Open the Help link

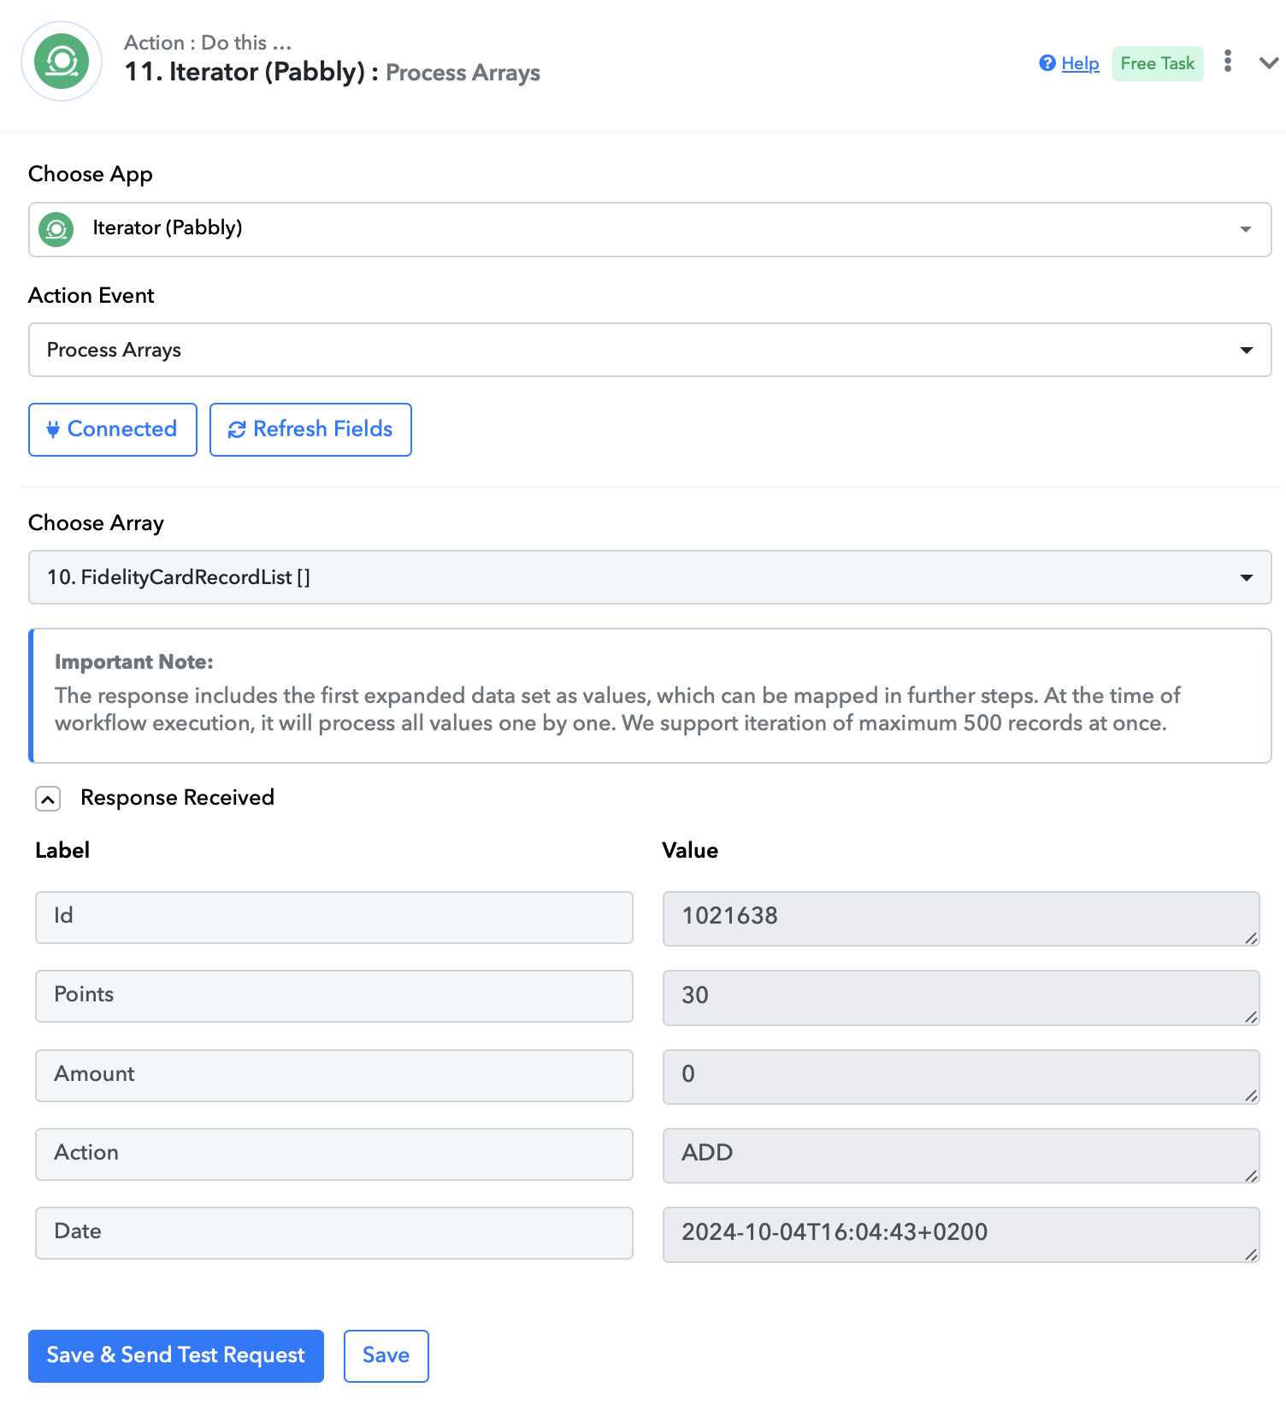[1080, 63]
